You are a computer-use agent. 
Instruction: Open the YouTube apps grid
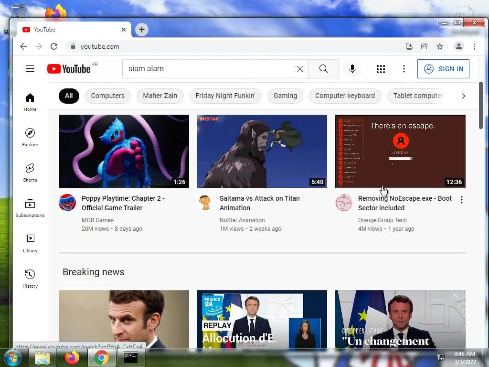381,69
